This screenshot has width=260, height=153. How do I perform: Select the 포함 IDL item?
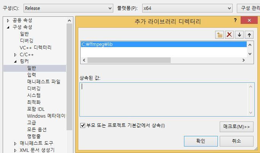36,109
